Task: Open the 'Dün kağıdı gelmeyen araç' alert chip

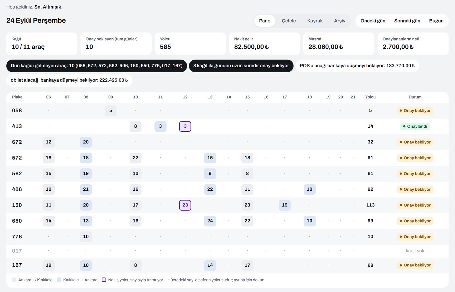Action: [x=97, y=66]
